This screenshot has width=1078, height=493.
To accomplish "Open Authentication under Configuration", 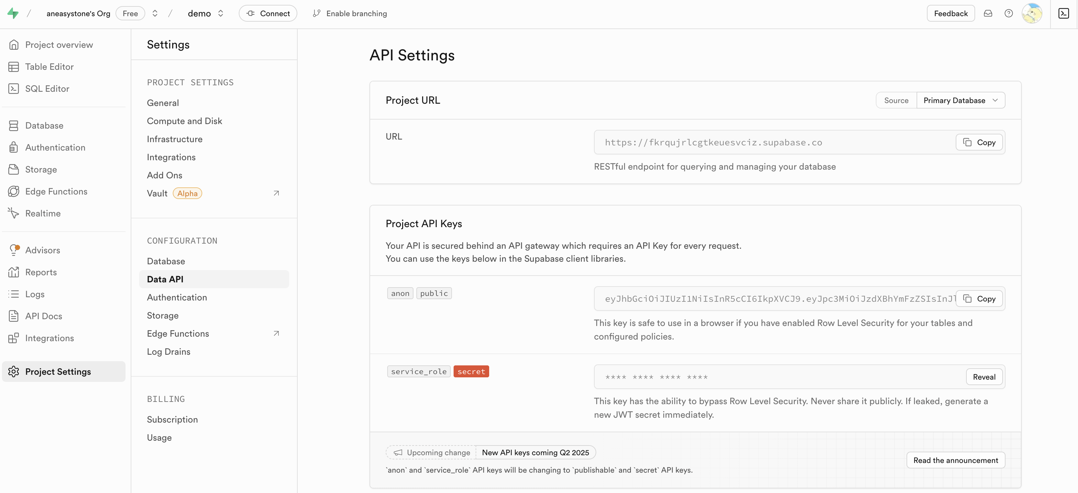I will (x=177, y=298).
